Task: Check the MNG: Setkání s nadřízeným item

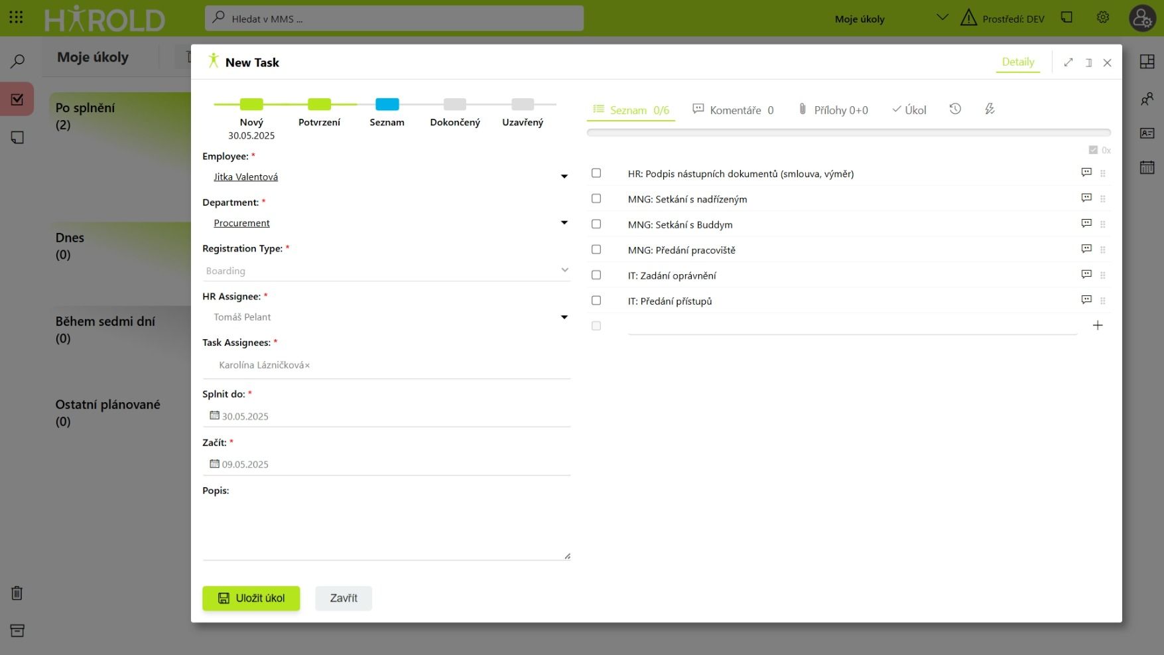Action: pos(596,198)
